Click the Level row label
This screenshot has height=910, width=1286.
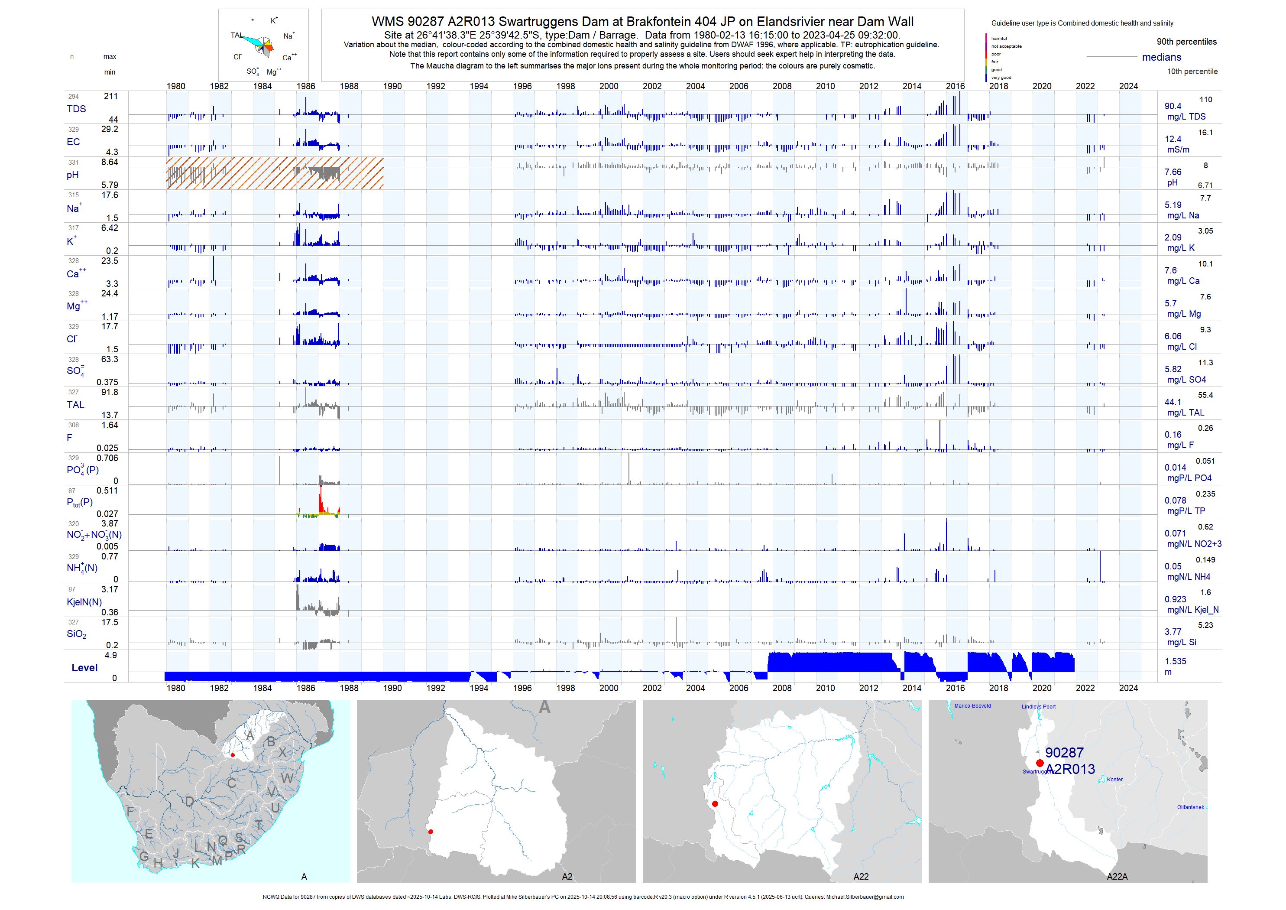[x=84, y=667]
